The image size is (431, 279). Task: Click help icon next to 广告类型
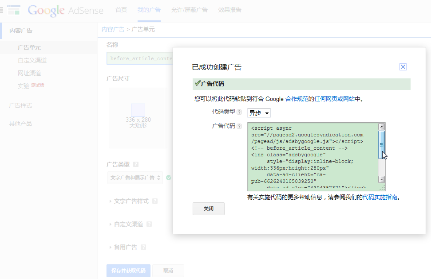click(136, 164)
